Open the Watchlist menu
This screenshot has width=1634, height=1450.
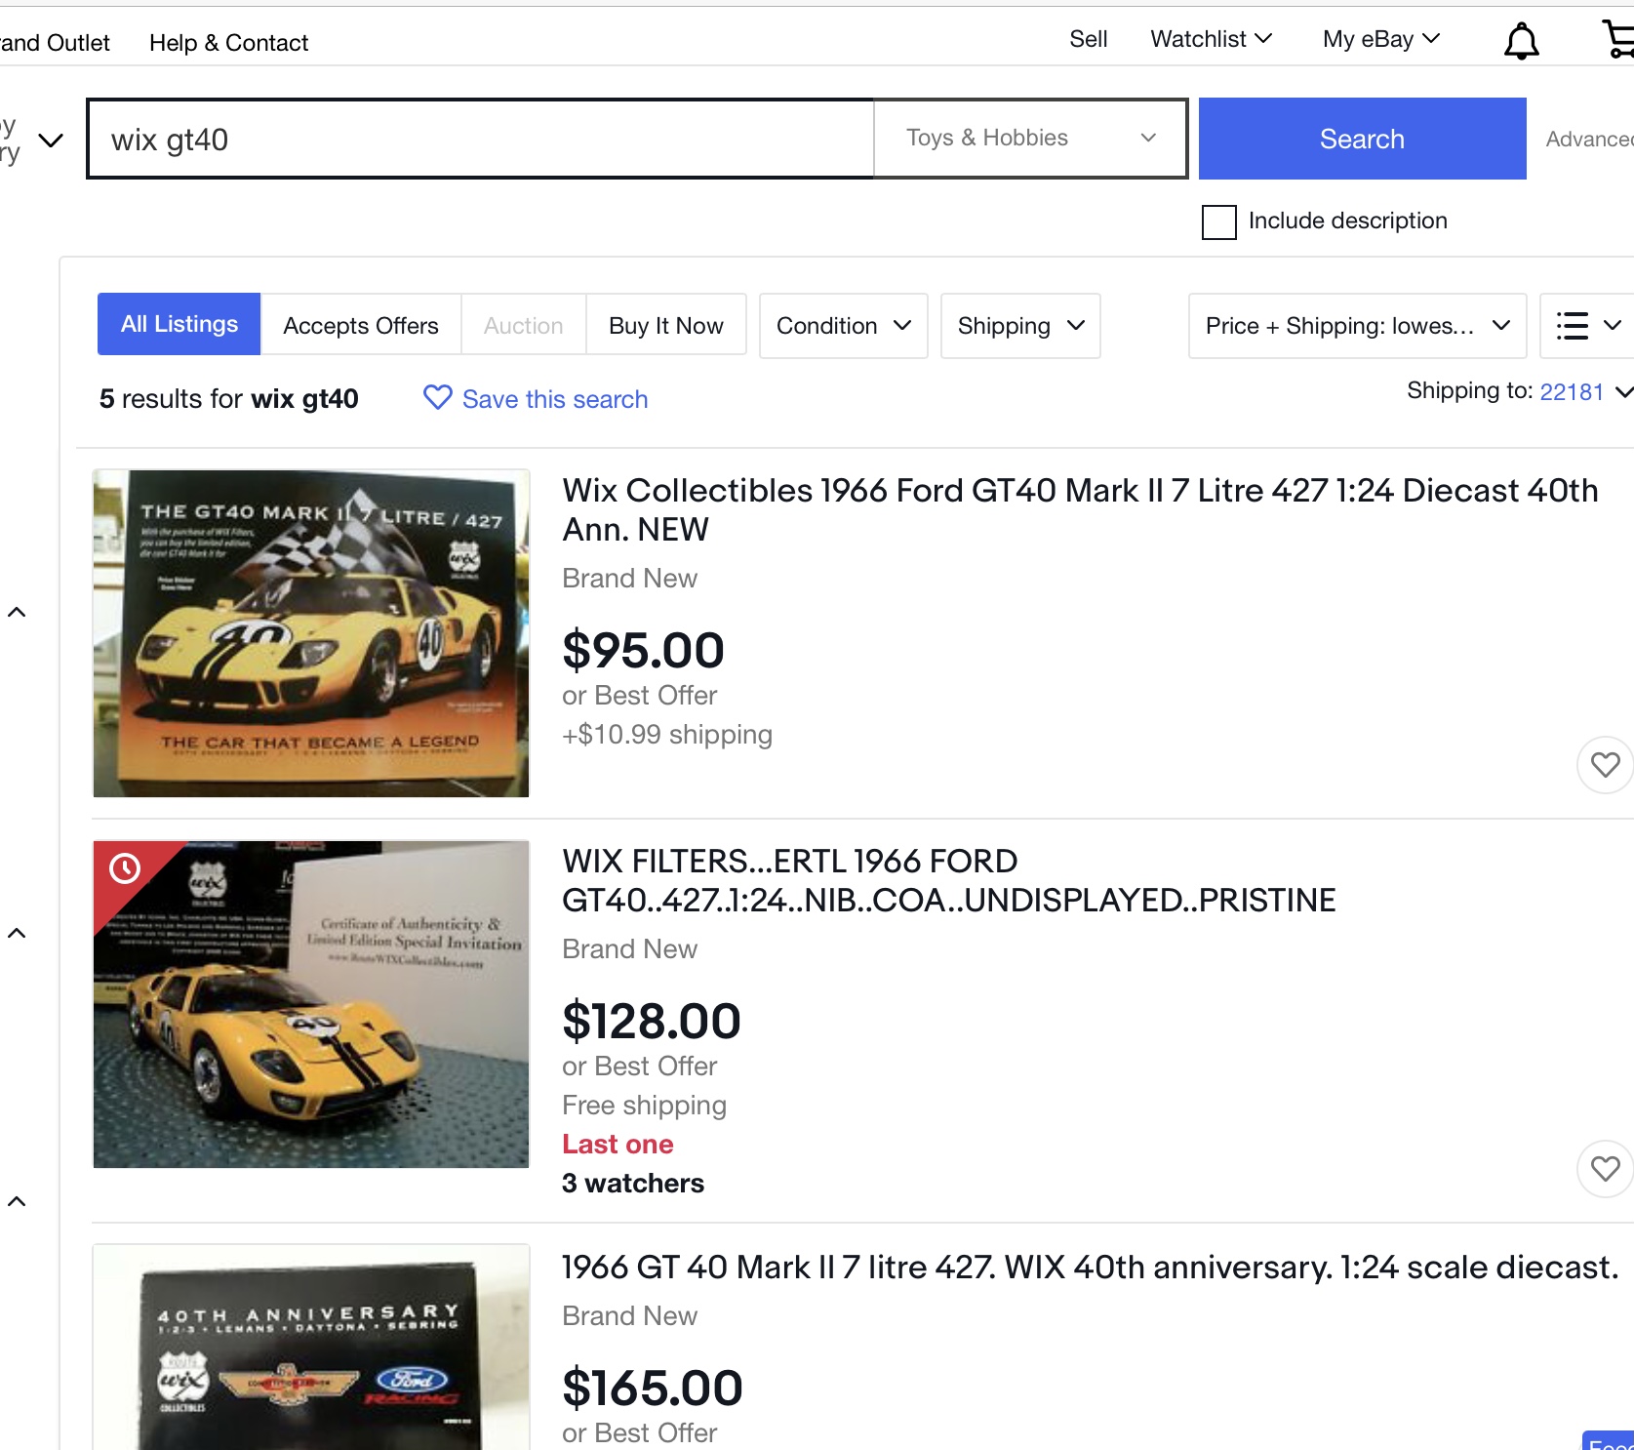(x=1211, y=39)
